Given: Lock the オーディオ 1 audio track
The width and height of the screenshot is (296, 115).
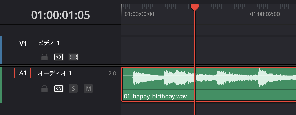Looking at the screenshot, I should click(x=44, y=89).
